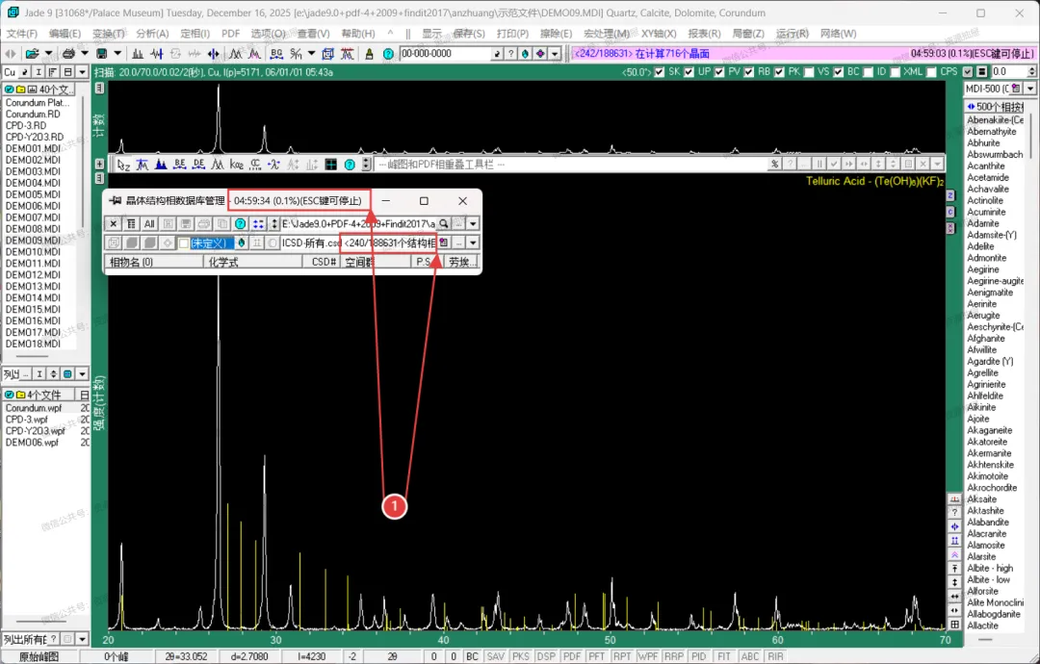1040x664 pixels.
Task: Toggle the PK checkbox
Action: [779, 72]
